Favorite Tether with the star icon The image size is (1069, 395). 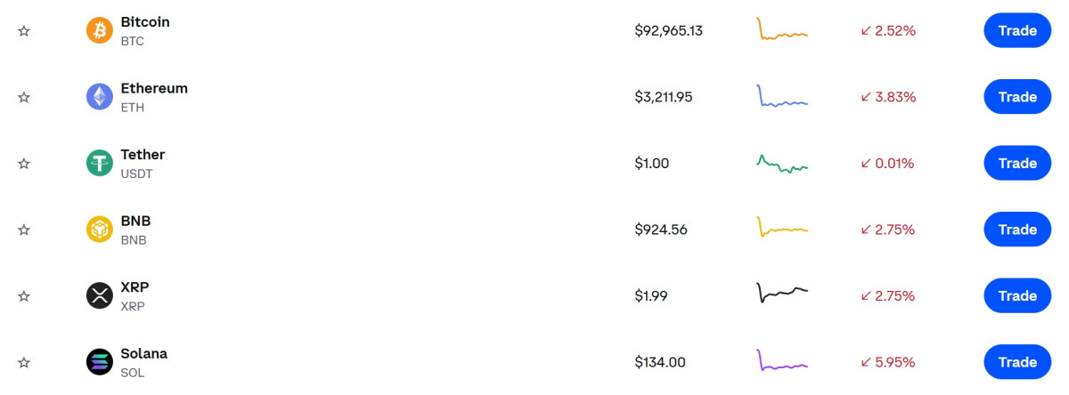click(24, 164)
